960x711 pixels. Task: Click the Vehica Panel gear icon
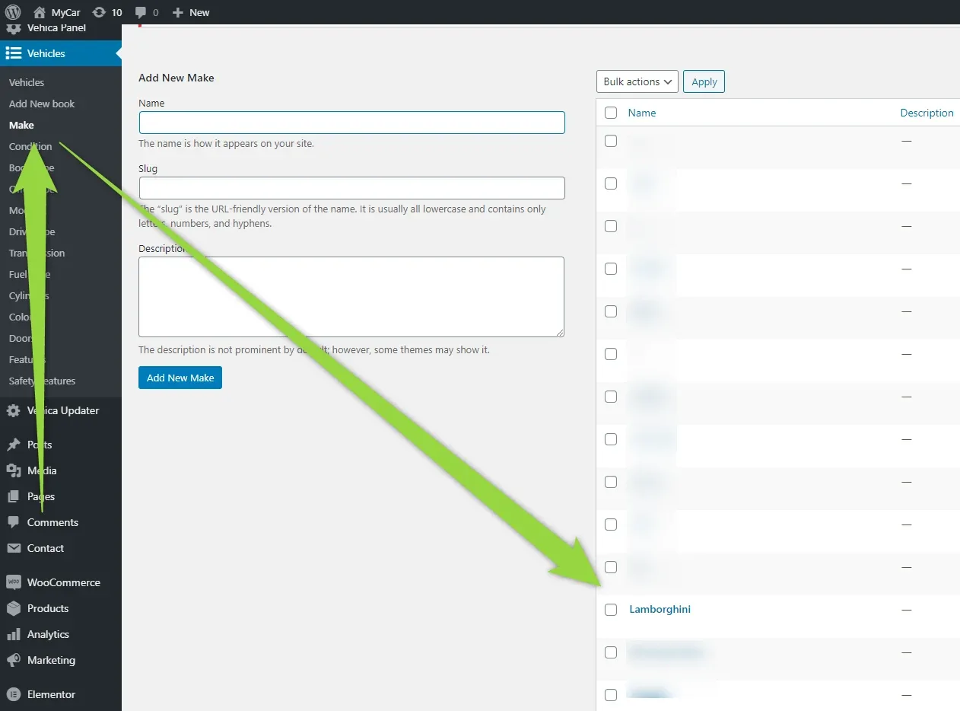13,28
